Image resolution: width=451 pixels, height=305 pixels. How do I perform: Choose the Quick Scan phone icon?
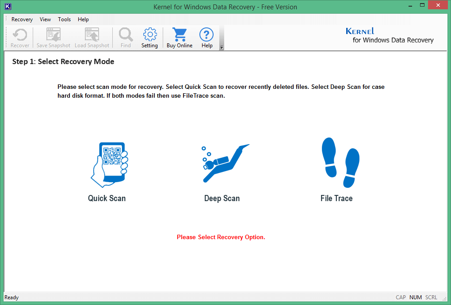(109, 165)
